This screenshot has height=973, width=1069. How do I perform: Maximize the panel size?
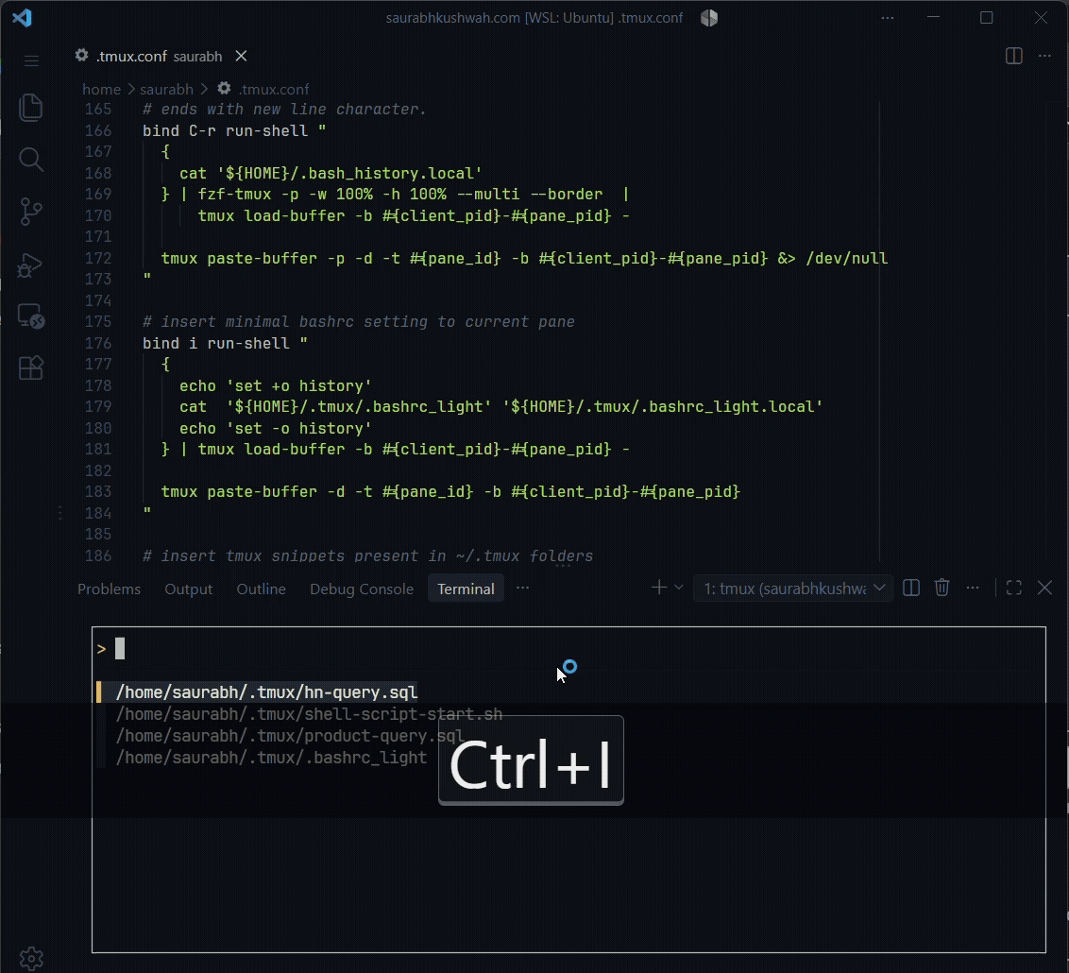[1014, 588]
